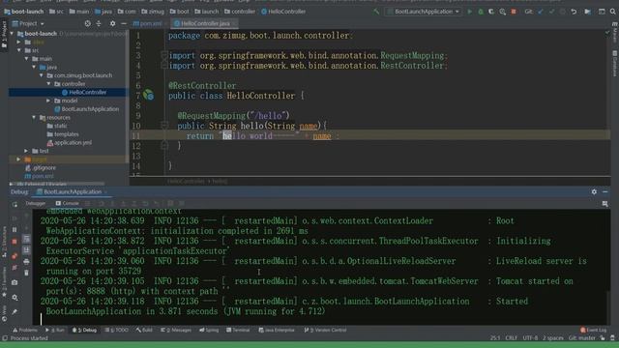Open the BootLaunchApplication debug session tab

pos(73,192)
